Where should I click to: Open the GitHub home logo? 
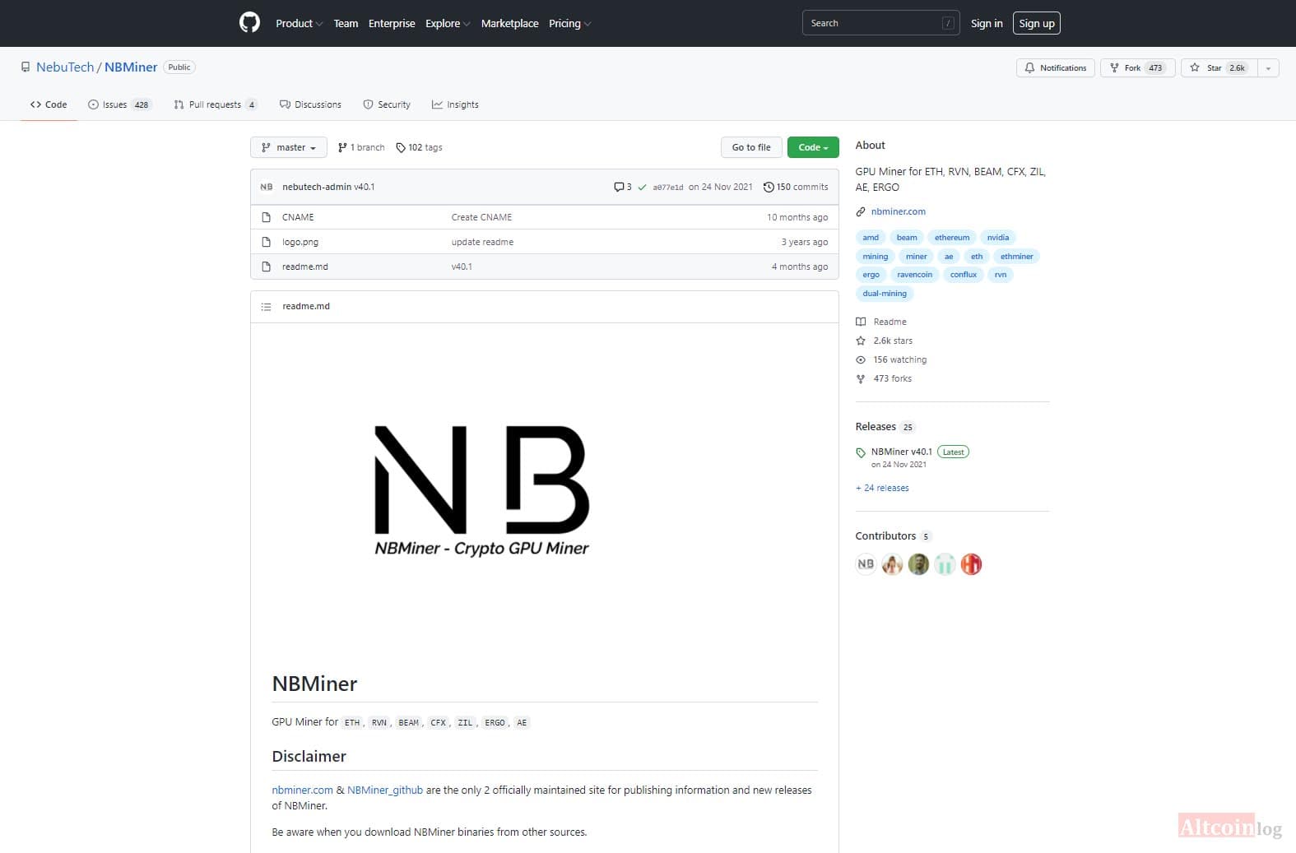coord(249,22)
